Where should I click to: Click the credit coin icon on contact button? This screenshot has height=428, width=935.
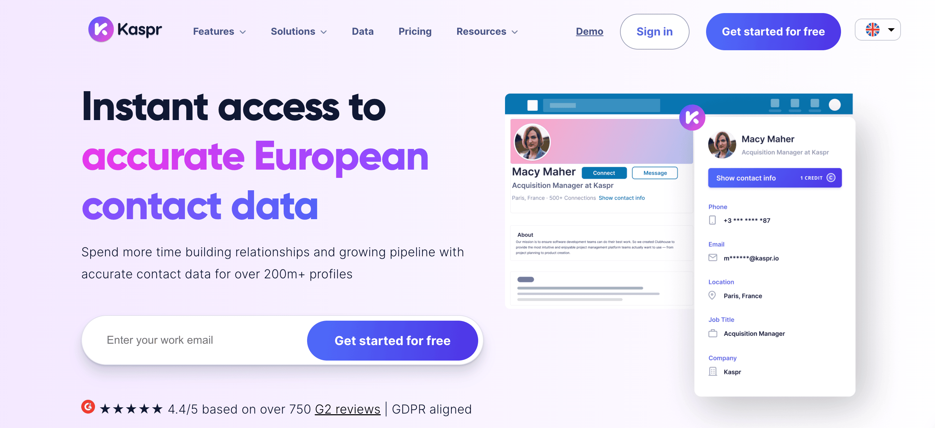(831, 178)
